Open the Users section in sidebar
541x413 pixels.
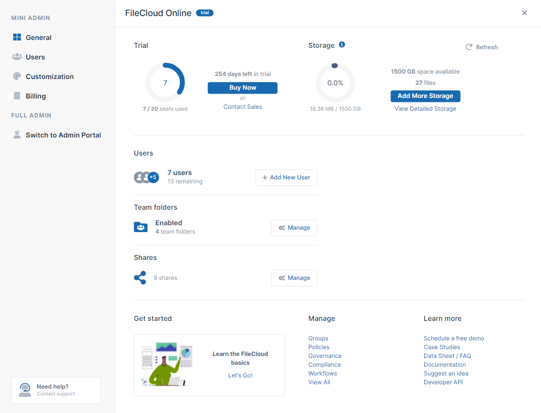(35, 57)
